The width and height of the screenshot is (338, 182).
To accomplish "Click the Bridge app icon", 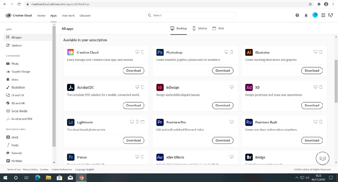I will pos(249,157).
